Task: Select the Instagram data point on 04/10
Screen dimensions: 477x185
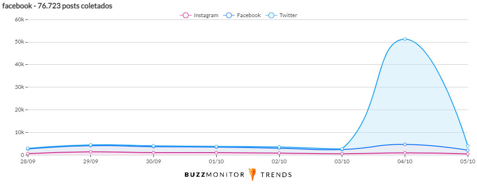Action: [405, 153]
